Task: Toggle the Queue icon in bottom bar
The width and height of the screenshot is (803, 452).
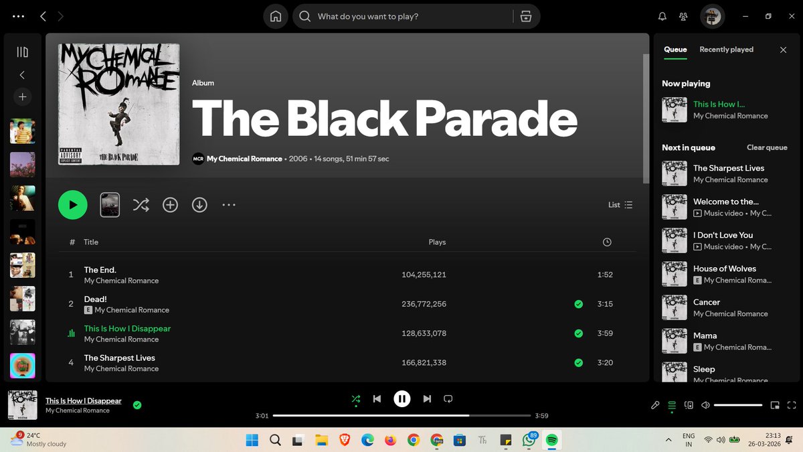Action: [672, 405]
